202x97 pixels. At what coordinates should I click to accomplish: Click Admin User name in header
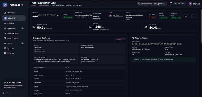tap(197, 3)
